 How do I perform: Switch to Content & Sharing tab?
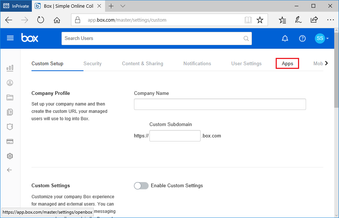coord(142,64)
